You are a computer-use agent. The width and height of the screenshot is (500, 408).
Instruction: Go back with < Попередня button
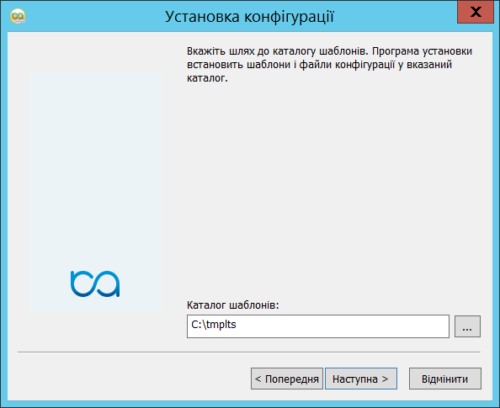(287, 379)
